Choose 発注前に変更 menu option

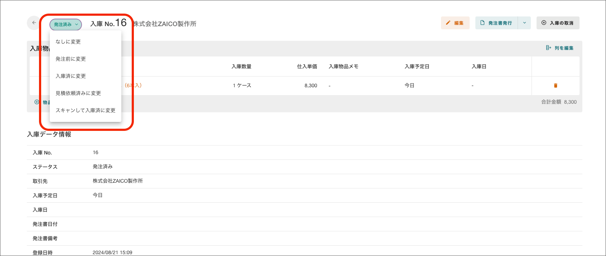click(71, 59)
